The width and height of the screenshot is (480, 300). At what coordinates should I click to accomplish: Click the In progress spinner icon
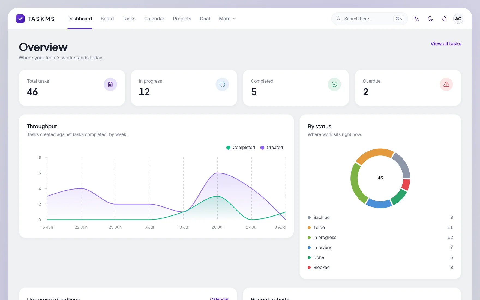[x=222, y=84]
